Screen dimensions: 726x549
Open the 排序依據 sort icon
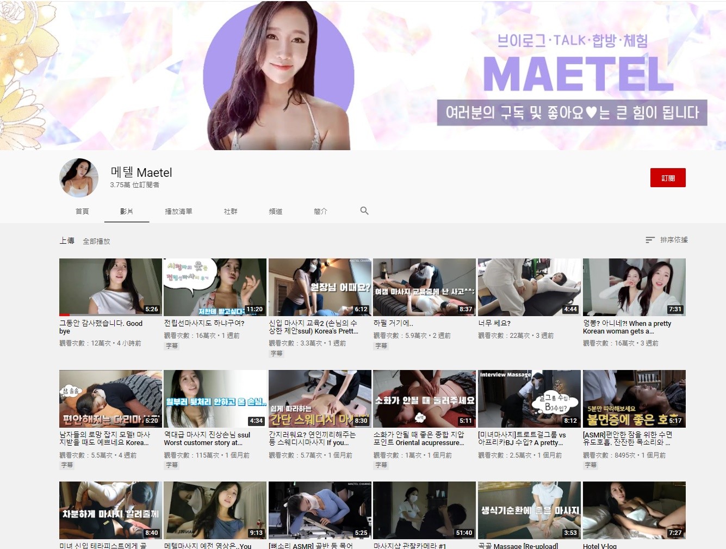(650, 240)
